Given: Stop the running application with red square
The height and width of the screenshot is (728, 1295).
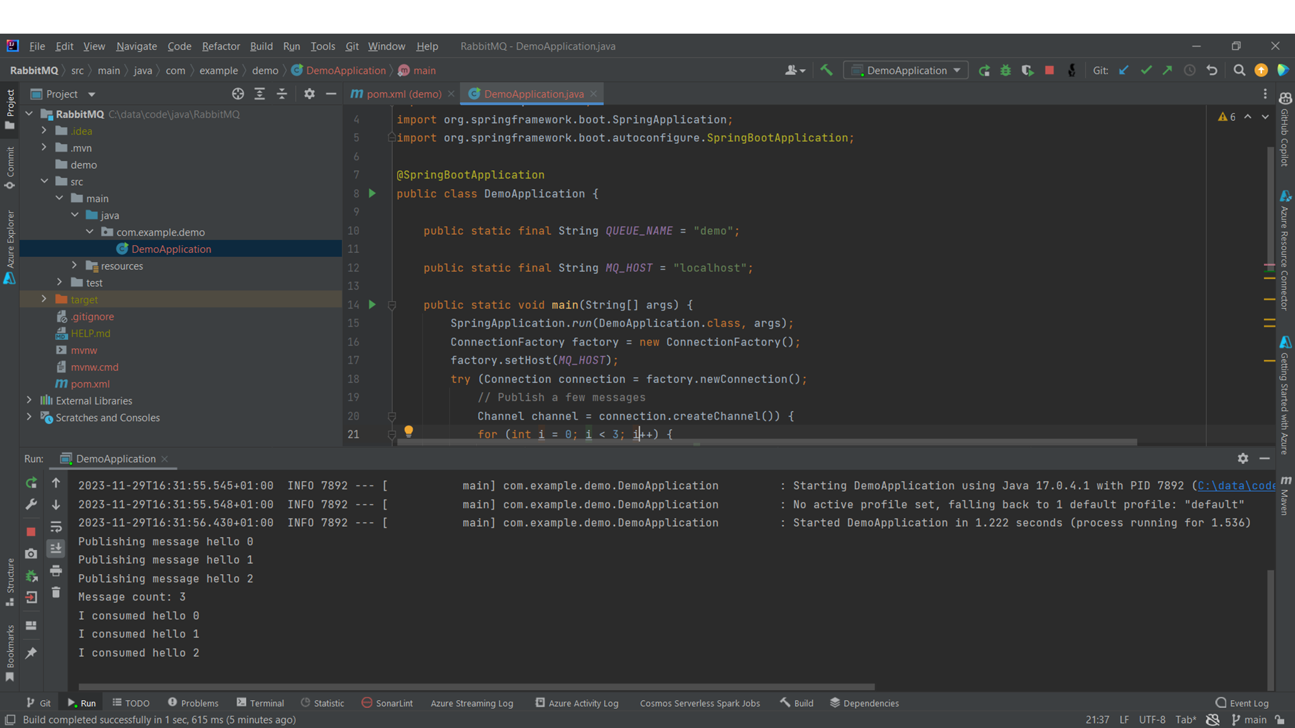Looking at the screenshot, I should [1050, 71].
